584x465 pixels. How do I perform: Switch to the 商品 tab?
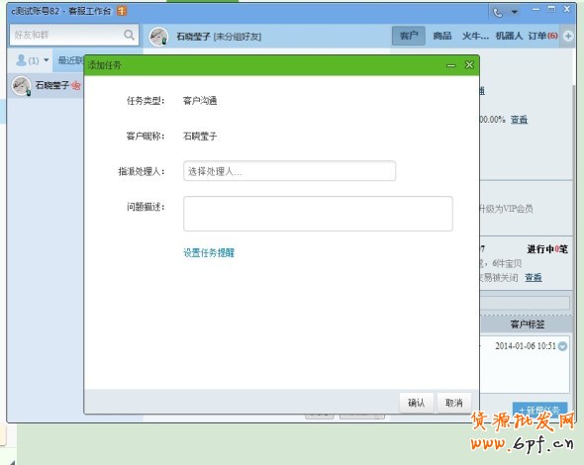tap(442, 36)
